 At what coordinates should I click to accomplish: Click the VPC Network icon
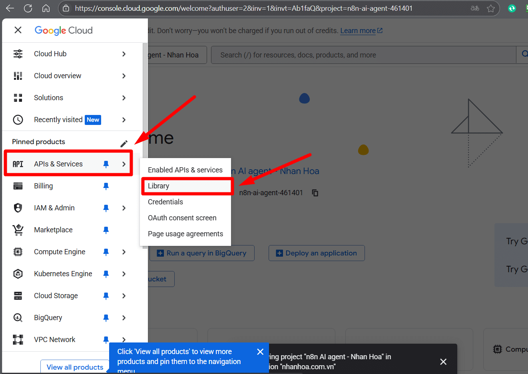click(18, 340)
